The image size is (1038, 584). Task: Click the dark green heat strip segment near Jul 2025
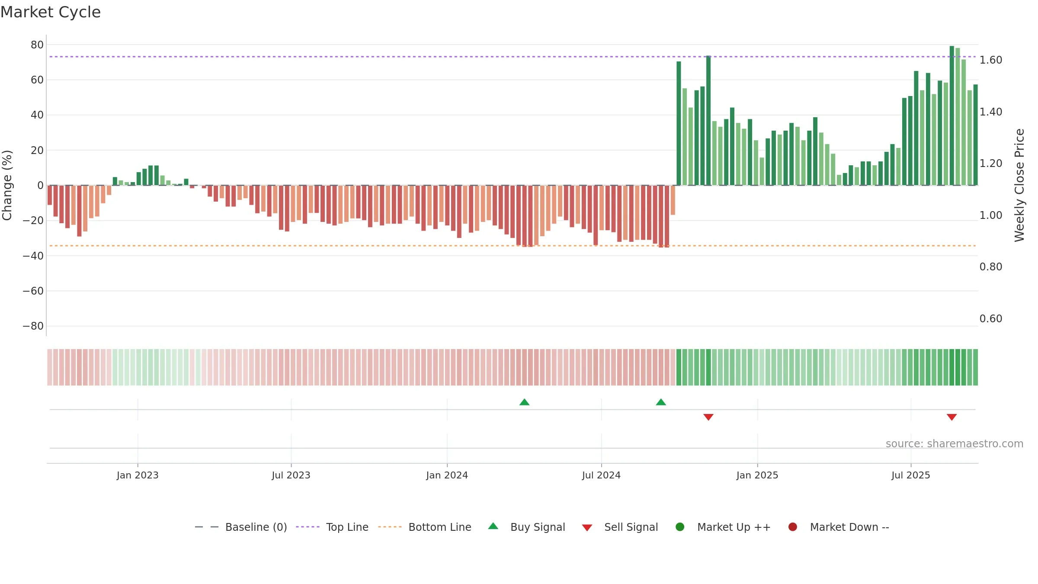coord(958,367)
